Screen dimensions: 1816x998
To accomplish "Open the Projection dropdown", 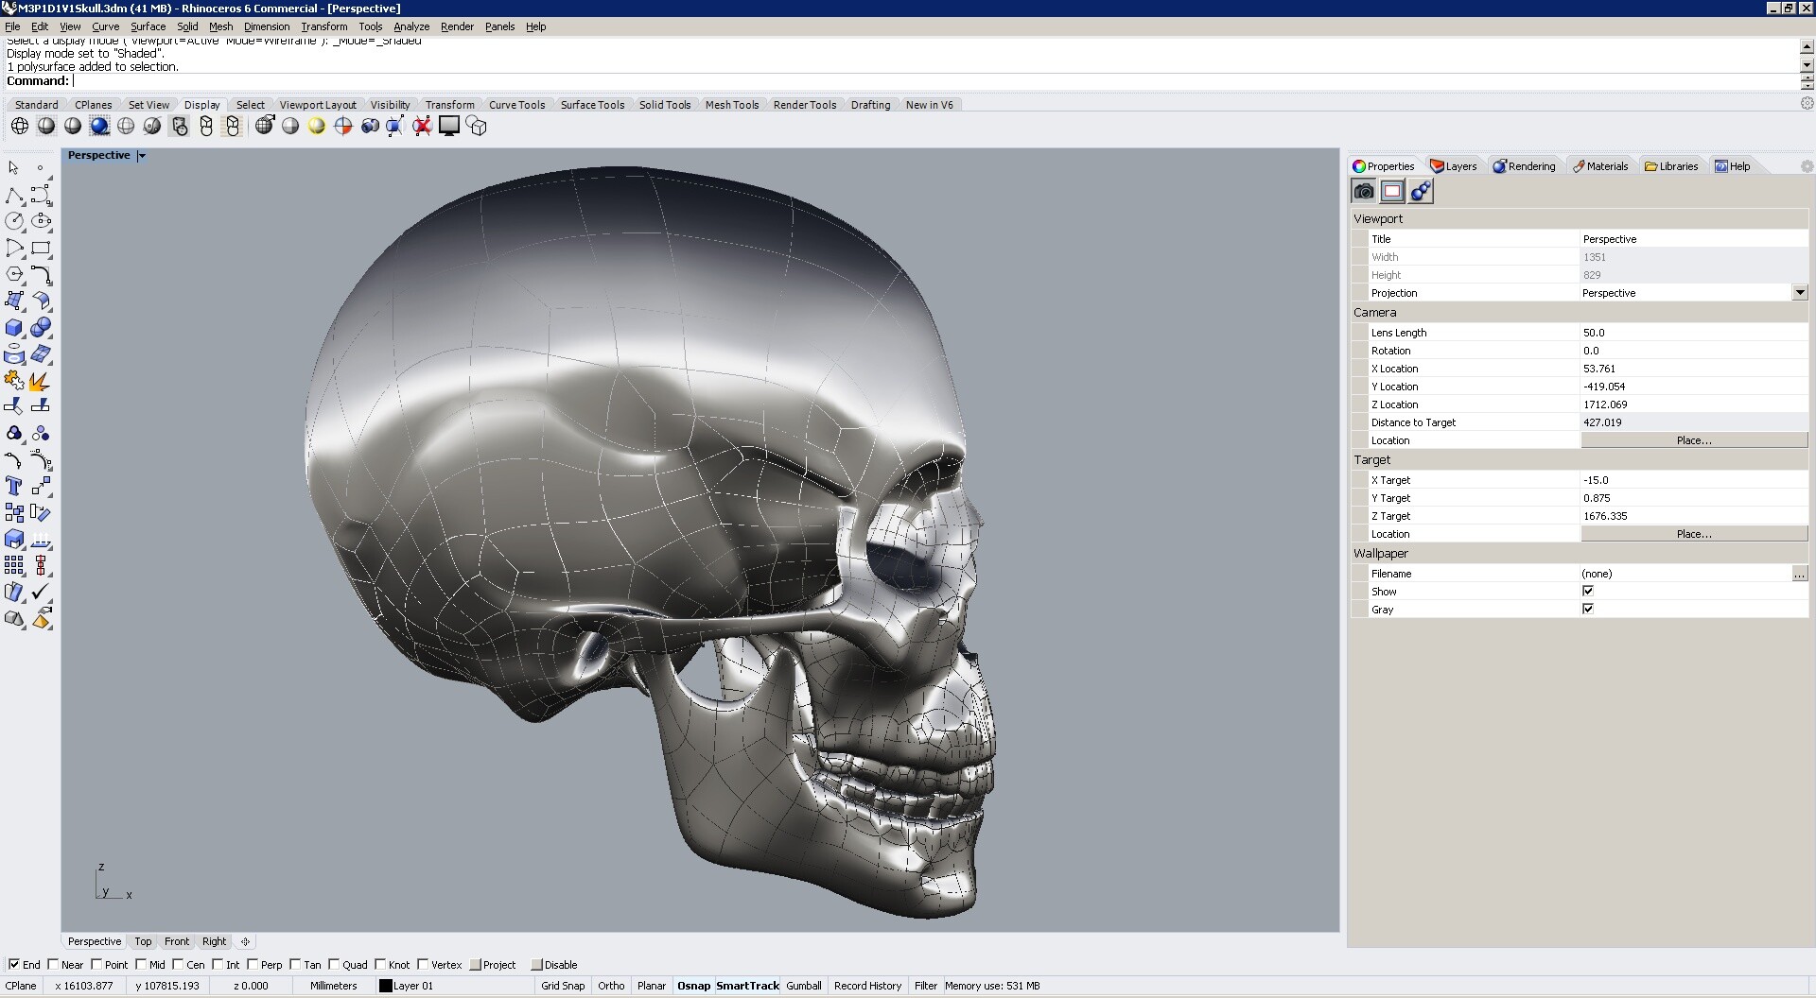I will 1802,292.
